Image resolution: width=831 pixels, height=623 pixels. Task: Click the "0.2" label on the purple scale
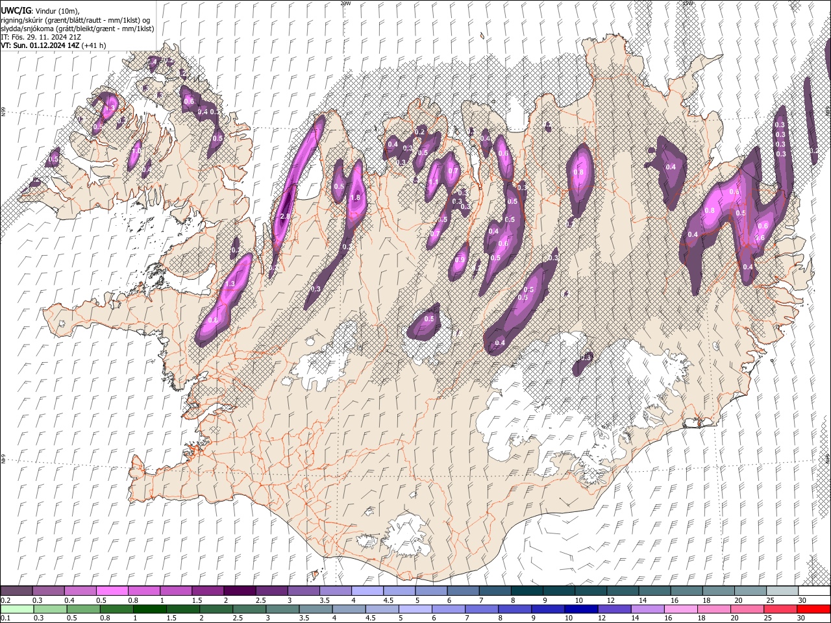click(x=6, y=600)
